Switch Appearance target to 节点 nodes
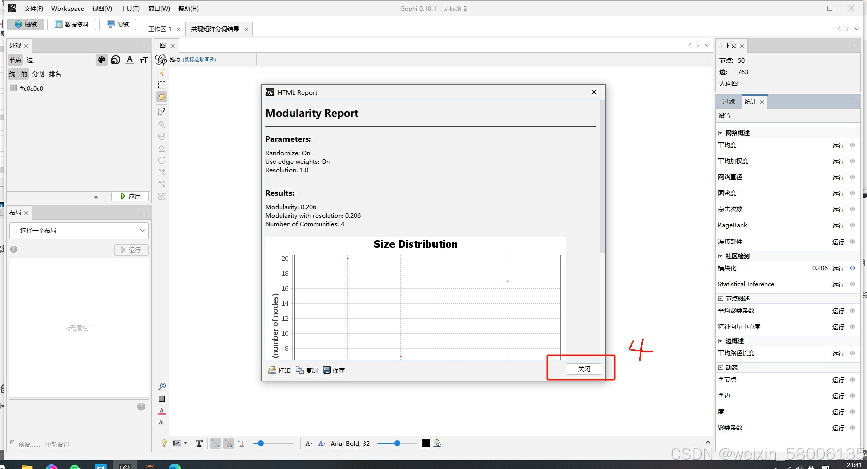867x469 pixels. [15, 60]
